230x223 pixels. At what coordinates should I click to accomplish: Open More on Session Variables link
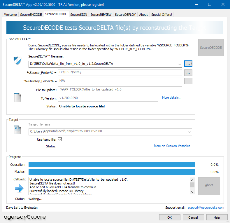click(x=172, y=146)
